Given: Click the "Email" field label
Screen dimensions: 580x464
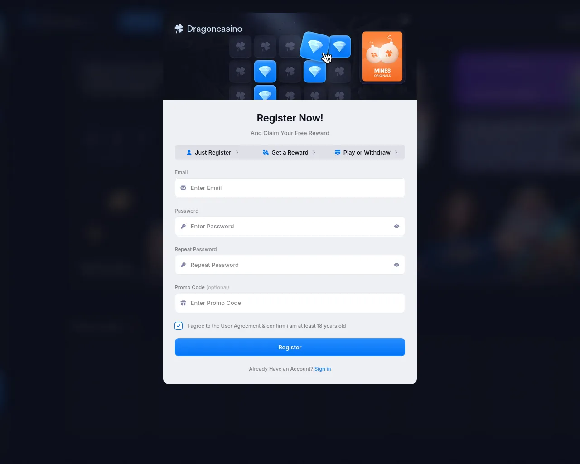Looking at the screenshot, I should click(181, 172).
